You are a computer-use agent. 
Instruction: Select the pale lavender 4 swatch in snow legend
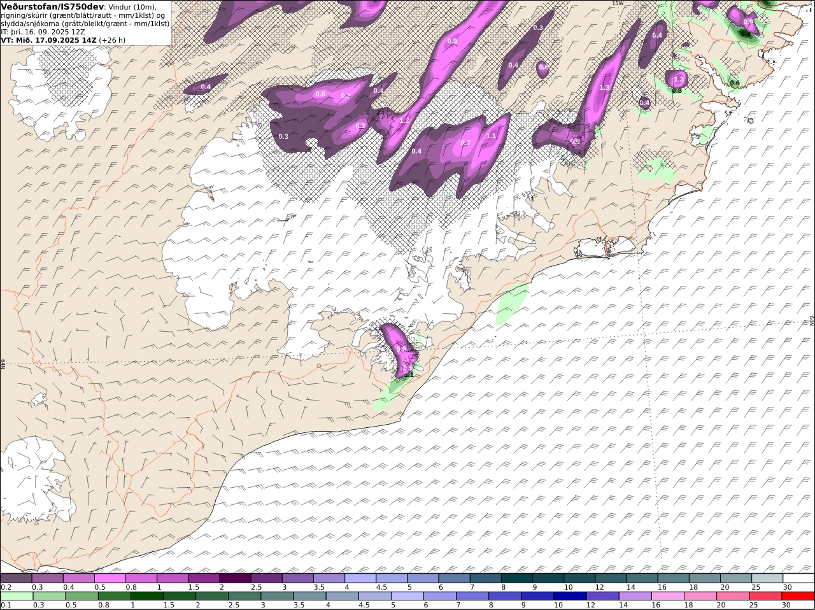359,578
